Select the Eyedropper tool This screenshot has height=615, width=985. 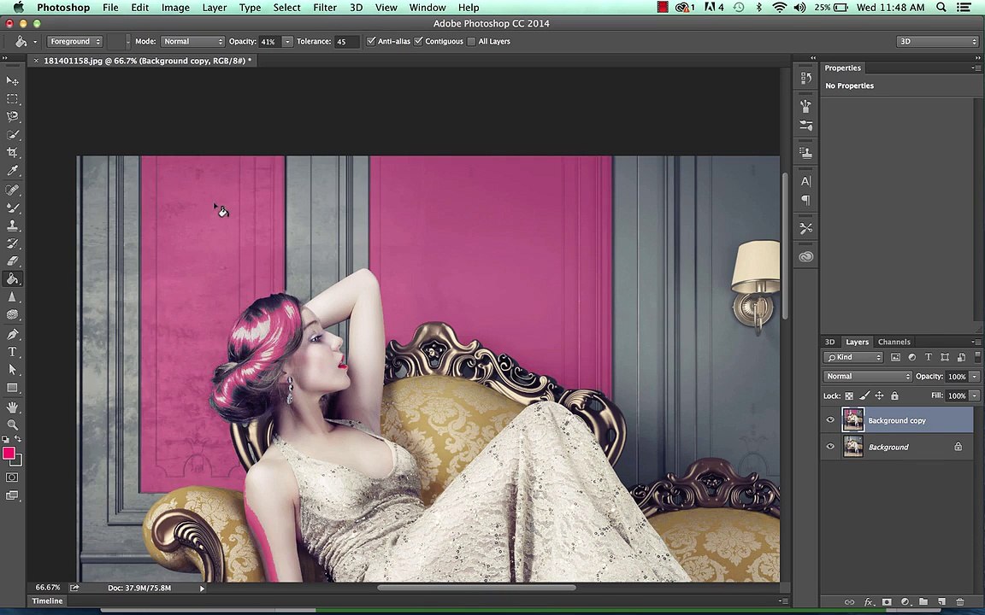(12, 171)
